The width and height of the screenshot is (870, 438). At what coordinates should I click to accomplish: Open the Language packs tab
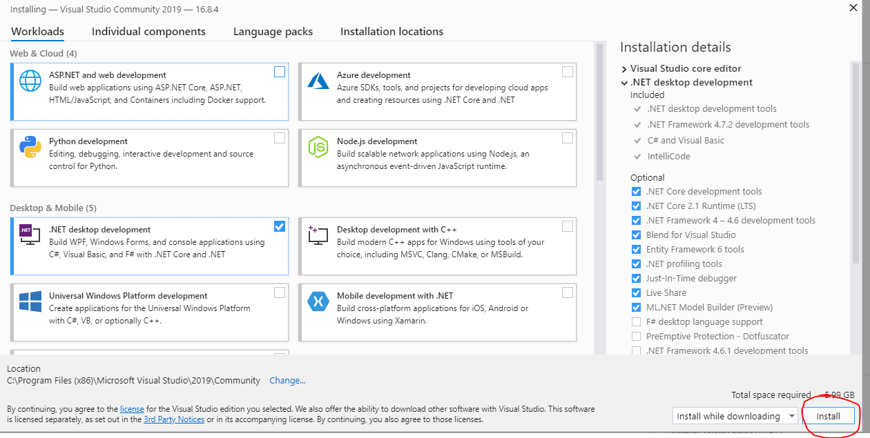pos(273,32)
